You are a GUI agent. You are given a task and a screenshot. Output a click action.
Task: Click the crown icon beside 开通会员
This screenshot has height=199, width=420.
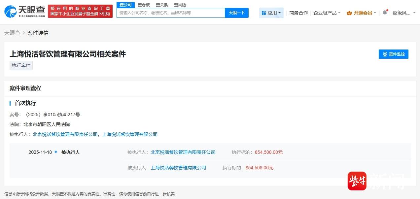pyautogui.click(x=349, y=13)
